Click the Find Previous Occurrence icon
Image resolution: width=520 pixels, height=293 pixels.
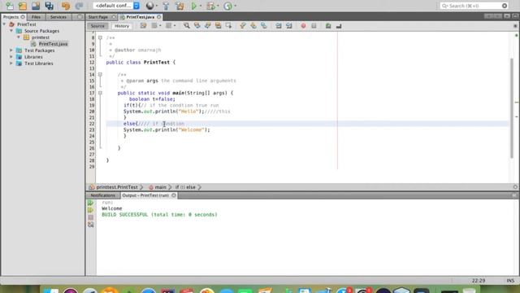pos(197,26)
